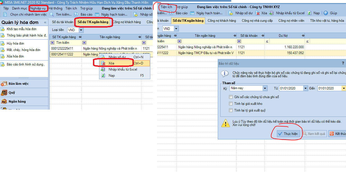Screen dimensions: 346x172
Task: Click the Thực hiện button
Action: click(x=288, y=134)
